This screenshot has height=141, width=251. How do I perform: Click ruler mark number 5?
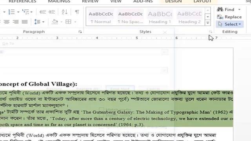tap(137, 38)
